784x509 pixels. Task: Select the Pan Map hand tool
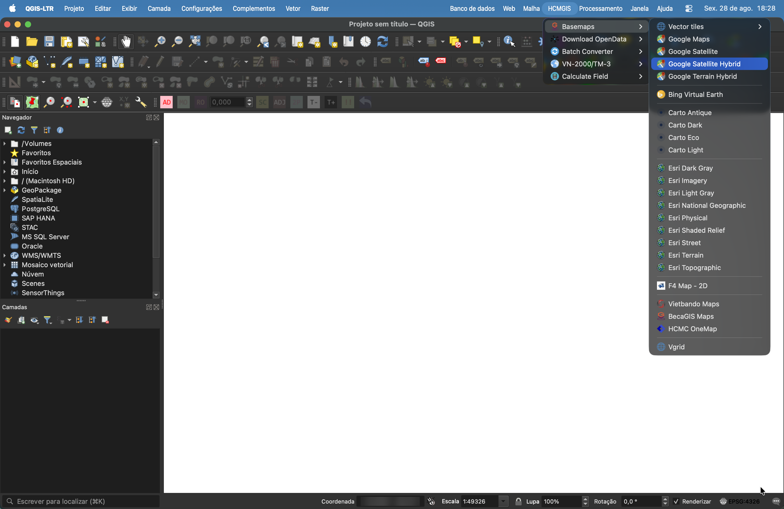(x=126, y=42)
